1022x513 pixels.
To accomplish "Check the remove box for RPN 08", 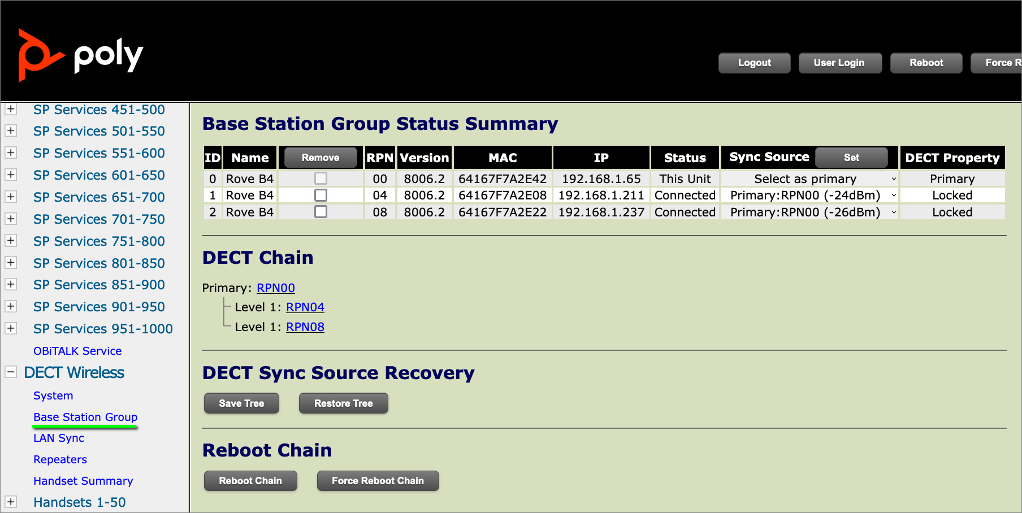I will click(x=321, y=212).
